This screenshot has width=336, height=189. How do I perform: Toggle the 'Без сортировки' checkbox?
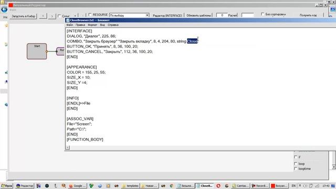tap(262, 14)
